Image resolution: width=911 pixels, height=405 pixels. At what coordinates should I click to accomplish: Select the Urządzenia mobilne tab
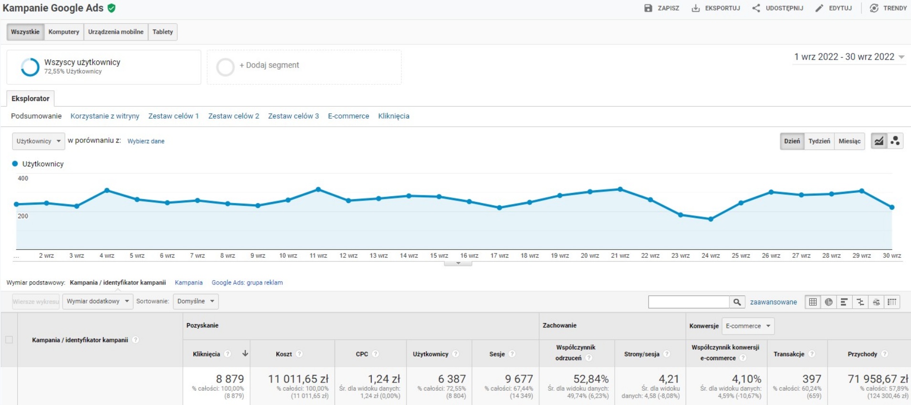point(115,32)
